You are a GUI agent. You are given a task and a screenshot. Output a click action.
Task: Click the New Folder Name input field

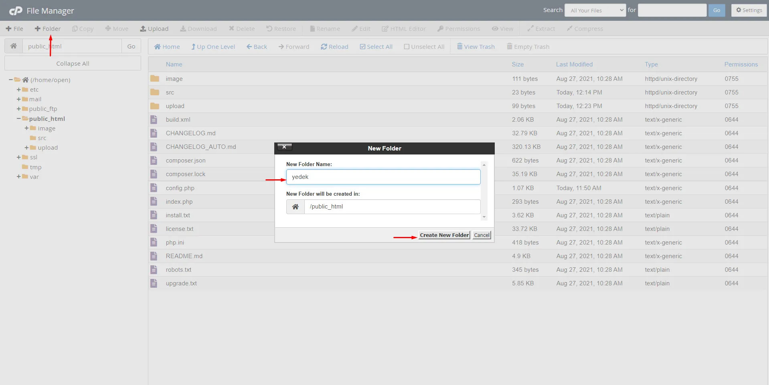383,177
